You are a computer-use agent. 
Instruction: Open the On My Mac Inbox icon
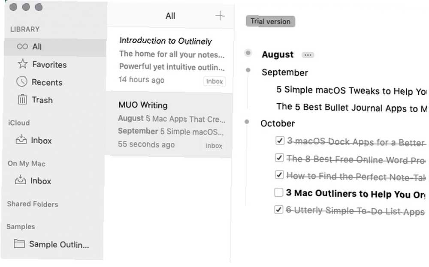point(21,180)
